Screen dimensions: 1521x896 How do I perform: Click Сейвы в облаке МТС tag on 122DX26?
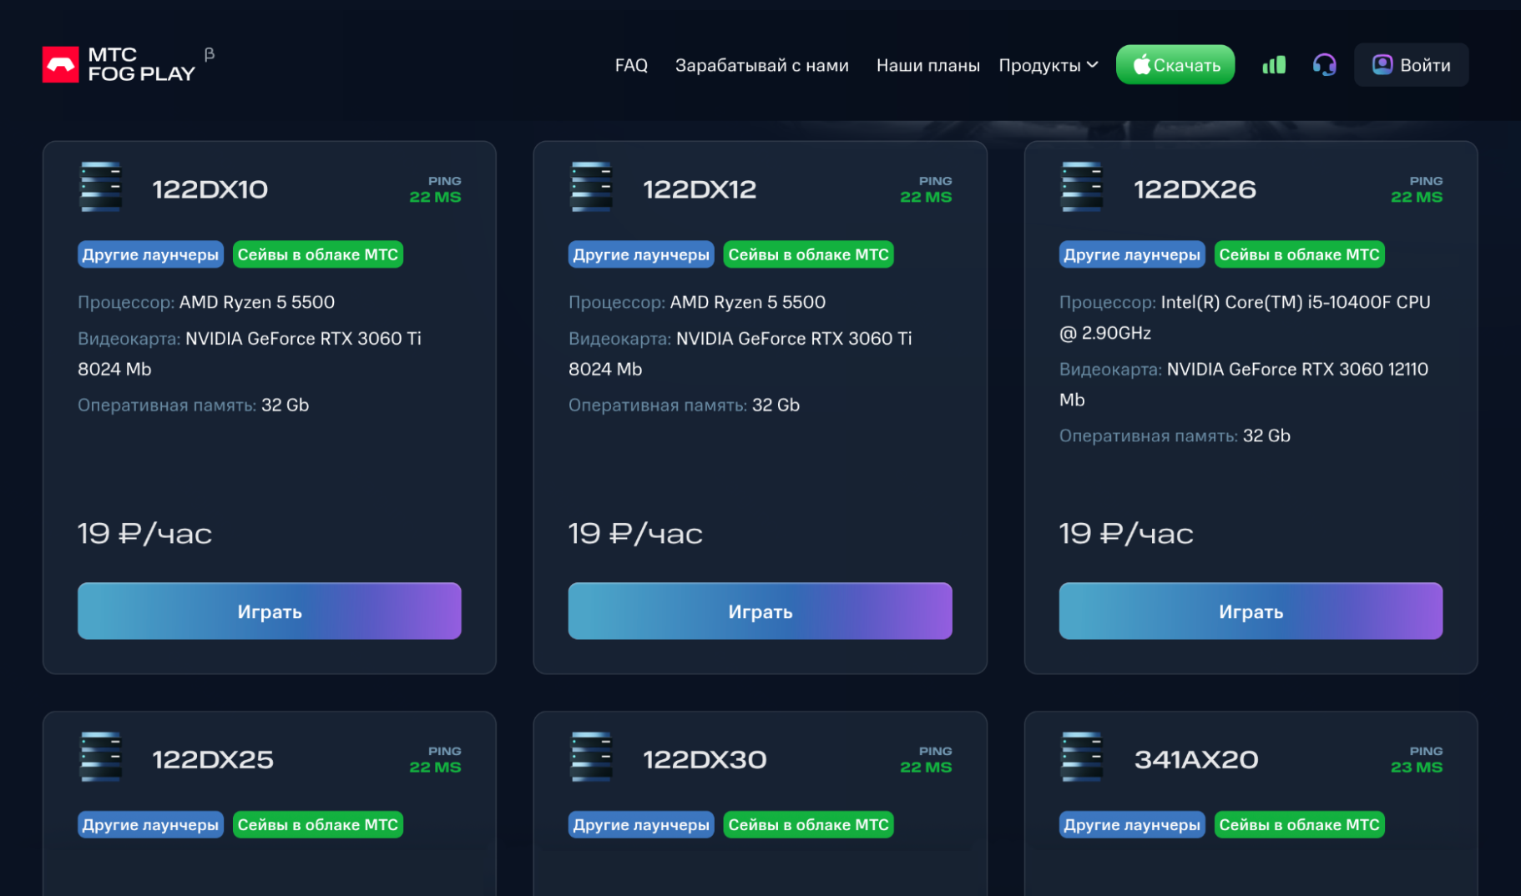pyautogui.click(x=1299, y=254)
